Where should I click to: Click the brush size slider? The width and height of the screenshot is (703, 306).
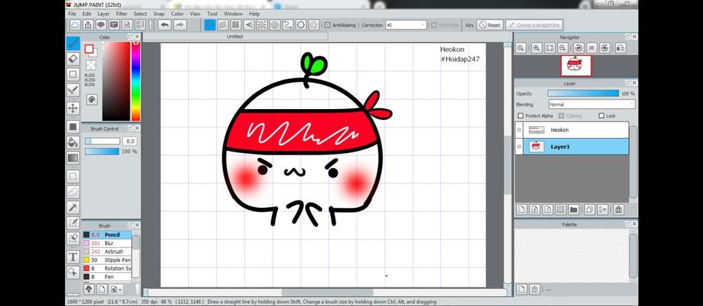point(103,141)
